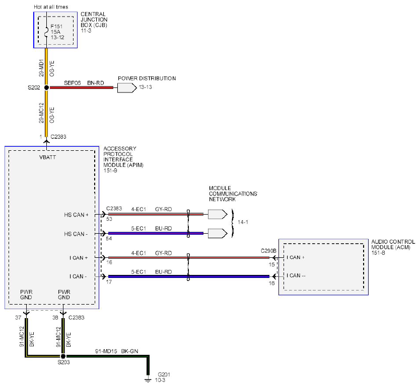Click the Power Distribution off-page arrow symbol
The height and width of the screenshot is (387, 420).
[x=127, y=87]
